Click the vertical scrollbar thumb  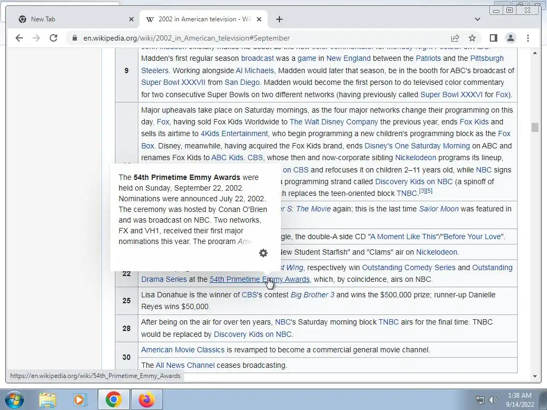coord(535,127)
